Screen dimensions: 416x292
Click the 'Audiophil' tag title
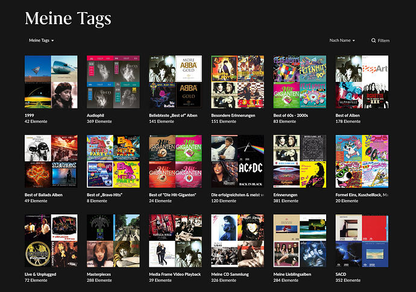[95, 115]
